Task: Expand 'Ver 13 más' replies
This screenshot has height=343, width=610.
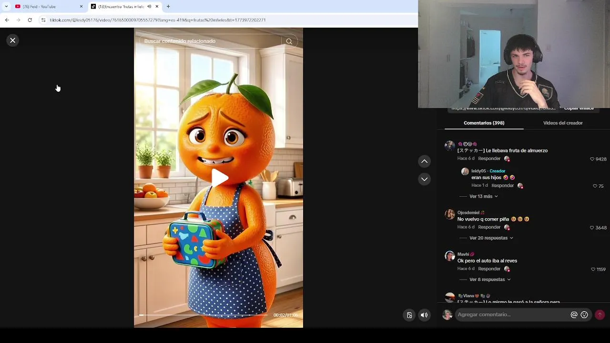Action: pyautogui.click(x=483, y=196)
